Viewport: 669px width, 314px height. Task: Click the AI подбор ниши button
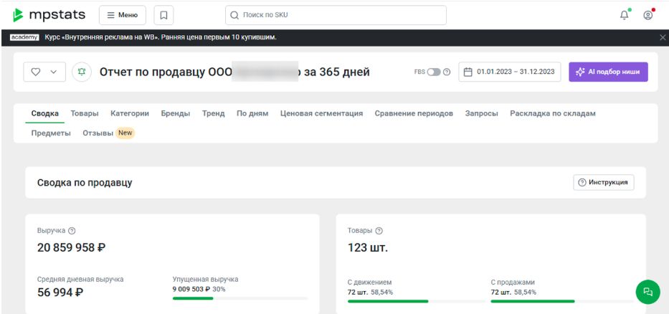point(608,72)
